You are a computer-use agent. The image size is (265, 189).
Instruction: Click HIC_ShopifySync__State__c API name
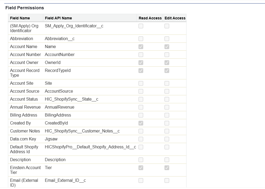pos(72,99)
